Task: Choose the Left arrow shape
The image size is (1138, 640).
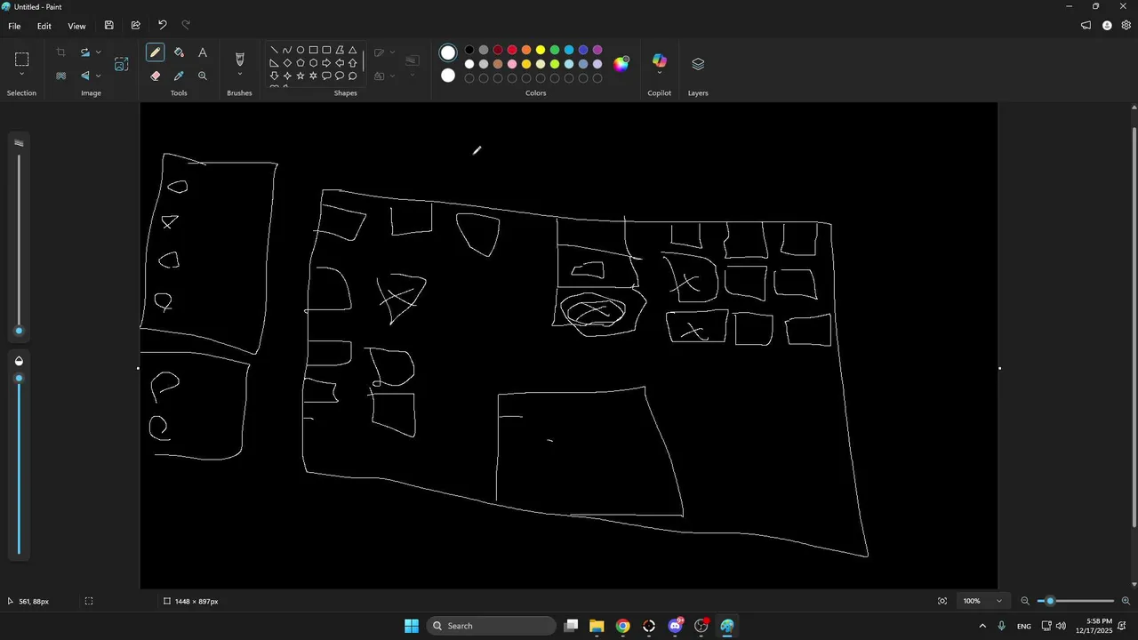Action: pos(340,63)
